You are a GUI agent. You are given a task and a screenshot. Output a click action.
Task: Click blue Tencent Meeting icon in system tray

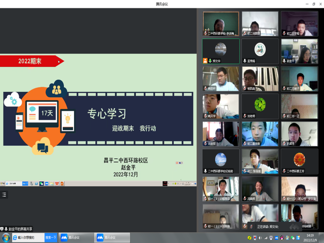tap(277, 238)
